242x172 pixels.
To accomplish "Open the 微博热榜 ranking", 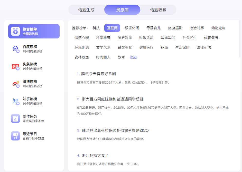I will pyautogui.click(x=34, y=84).
